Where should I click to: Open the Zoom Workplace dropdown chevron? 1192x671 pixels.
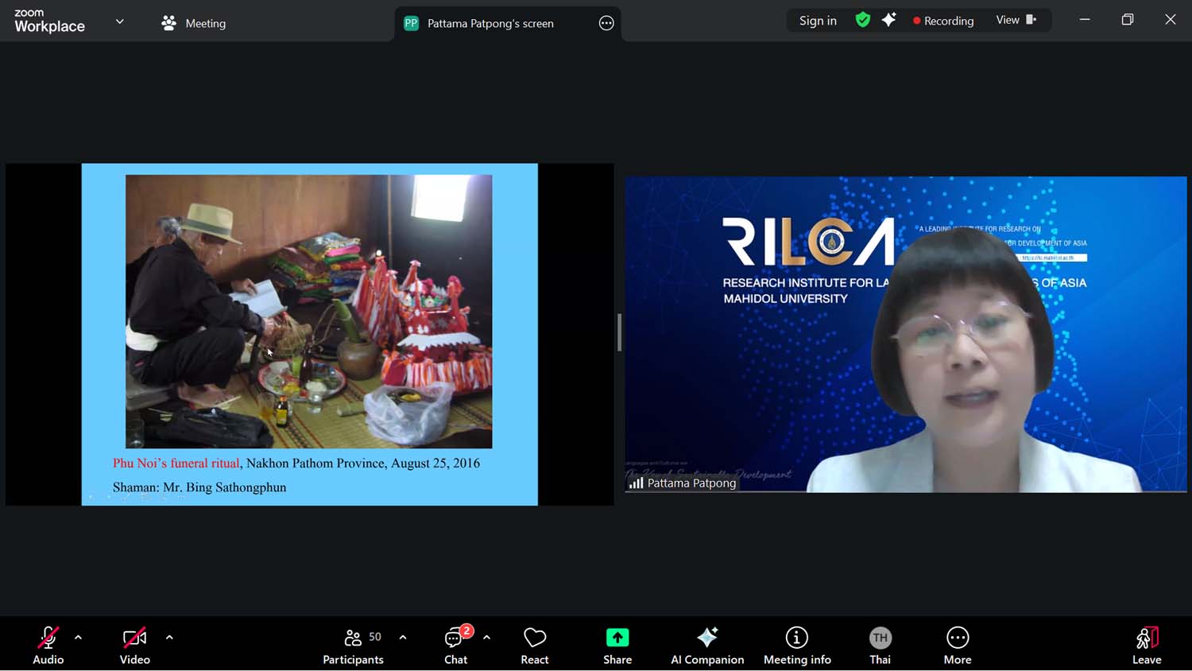point(120,21)
